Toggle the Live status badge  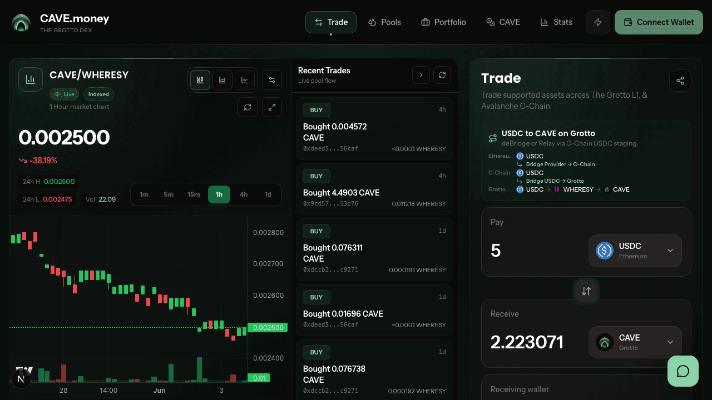65,94
